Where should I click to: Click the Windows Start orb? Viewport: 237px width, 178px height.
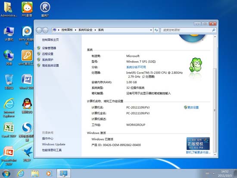click(6, 173)
